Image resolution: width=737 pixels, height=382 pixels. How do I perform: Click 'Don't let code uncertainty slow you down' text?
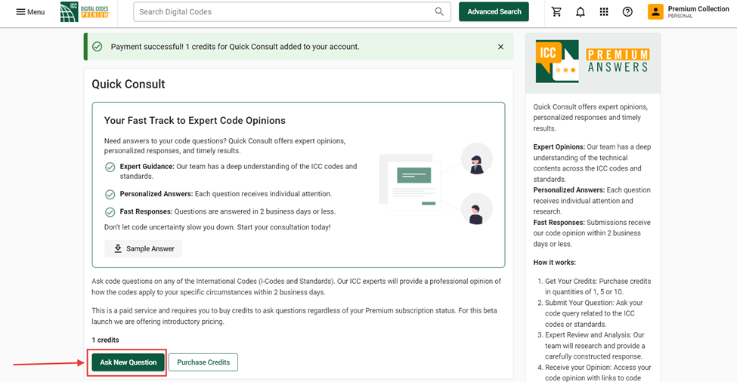click(x=217, y=227)
